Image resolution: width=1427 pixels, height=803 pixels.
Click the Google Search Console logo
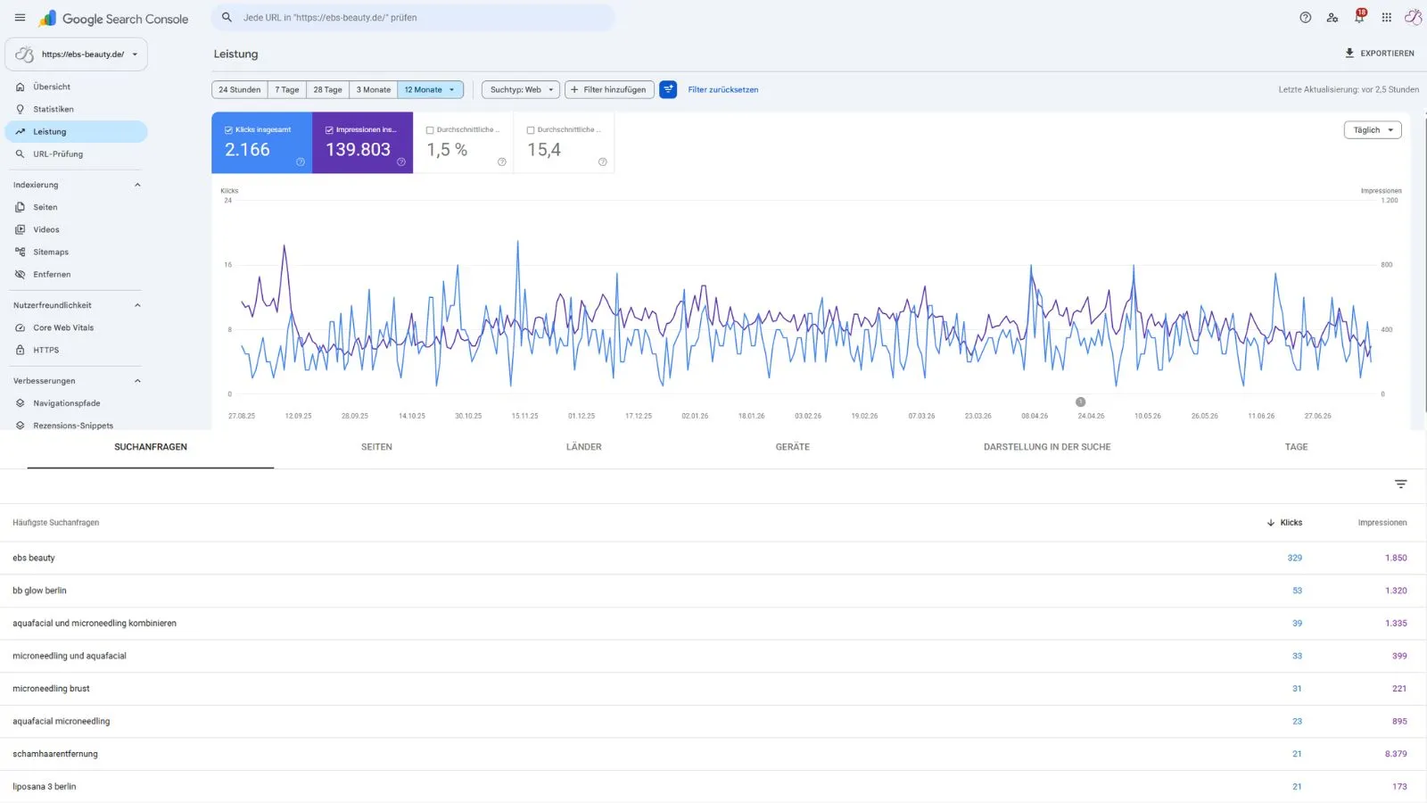(113, 19)
